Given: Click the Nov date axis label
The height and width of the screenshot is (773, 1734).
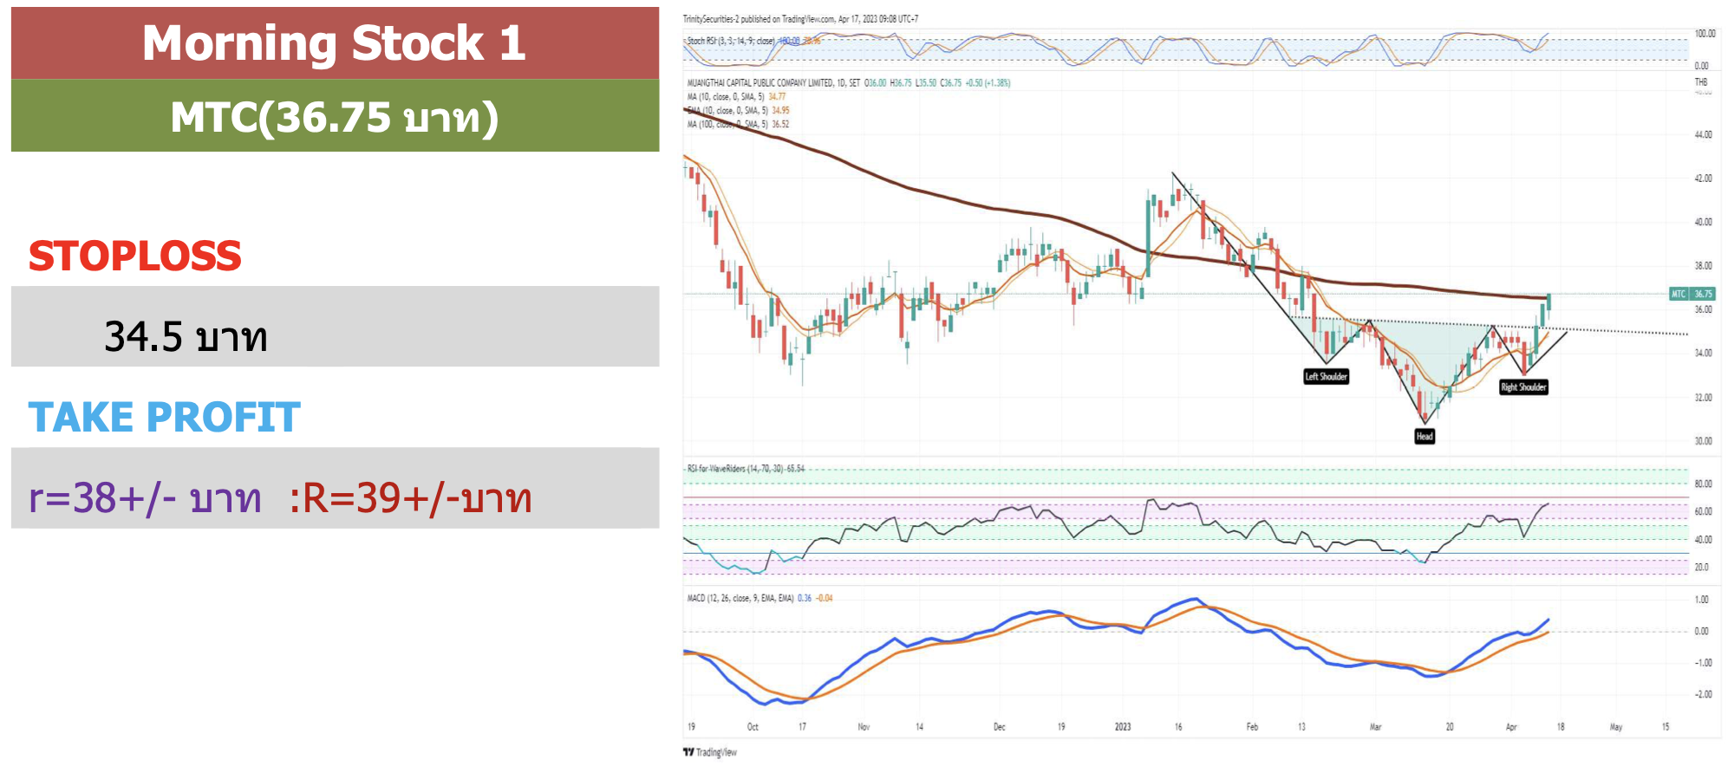Looking at the screenshot, I should click(864, 727).
